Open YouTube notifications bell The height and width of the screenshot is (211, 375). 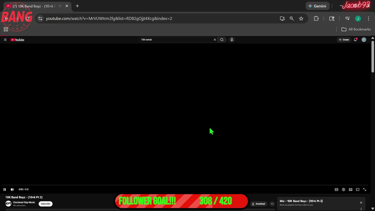pyautogui.click(x=355, y=40)
